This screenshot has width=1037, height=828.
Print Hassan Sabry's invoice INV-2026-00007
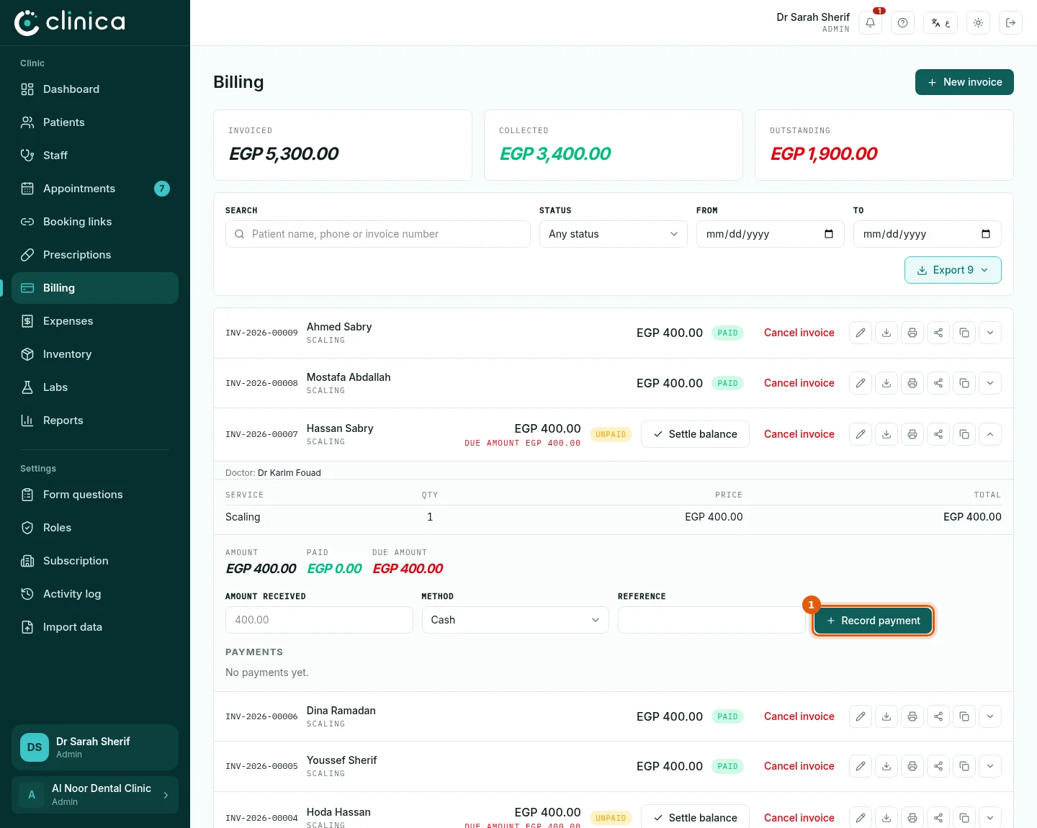click(912, 434)
